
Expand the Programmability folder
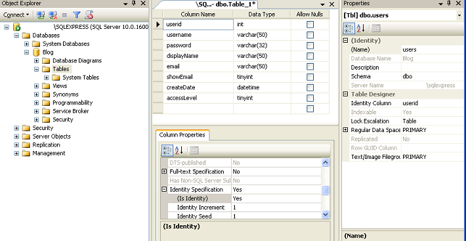pos(36,103)
